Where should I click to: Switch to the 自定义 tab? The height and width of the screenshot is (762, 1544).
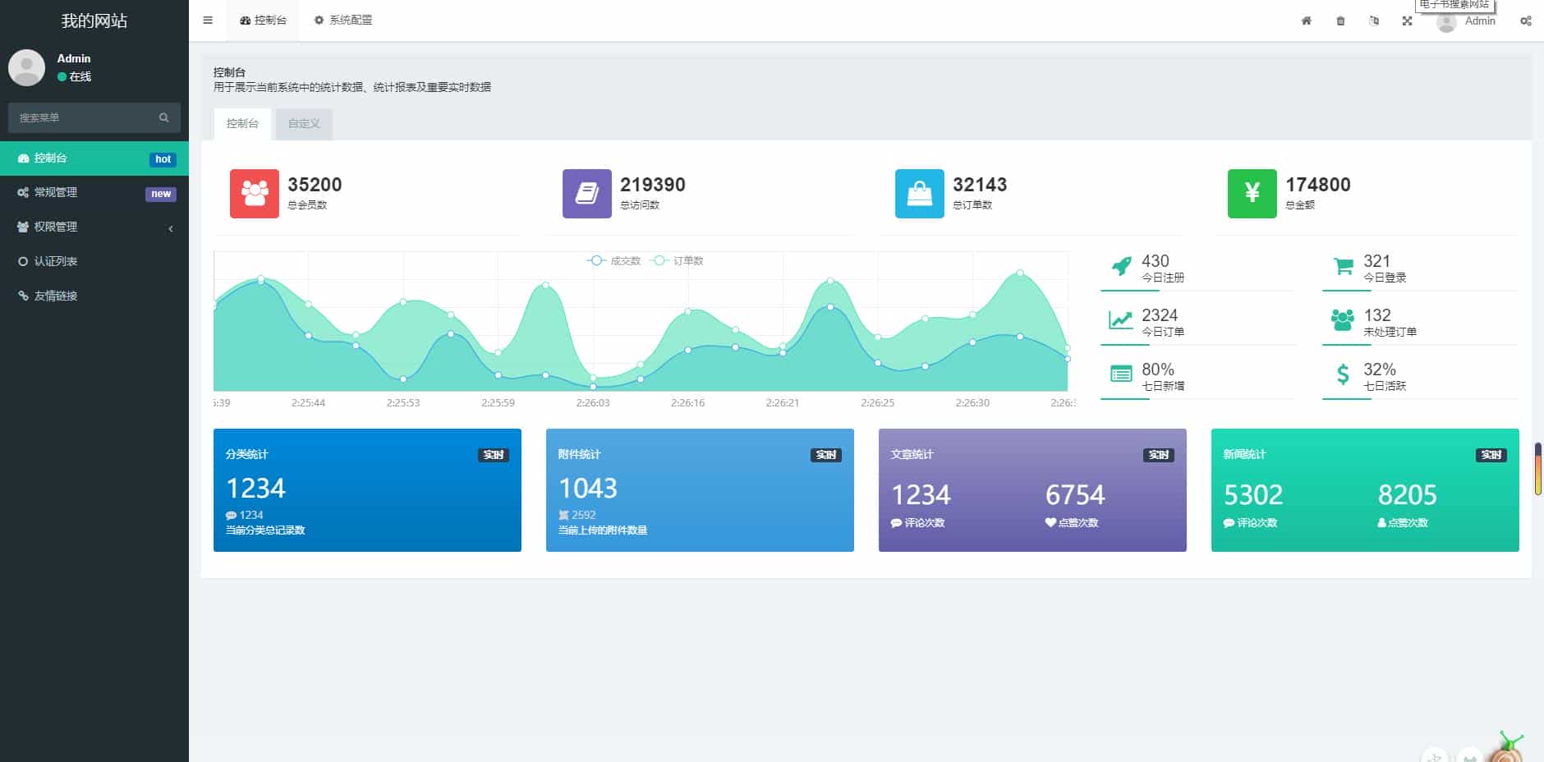[x=302, y=123]
